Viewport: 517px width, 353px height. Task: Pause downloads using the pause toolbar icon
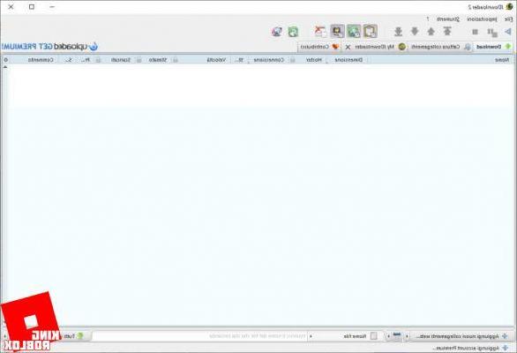point(492,32)
